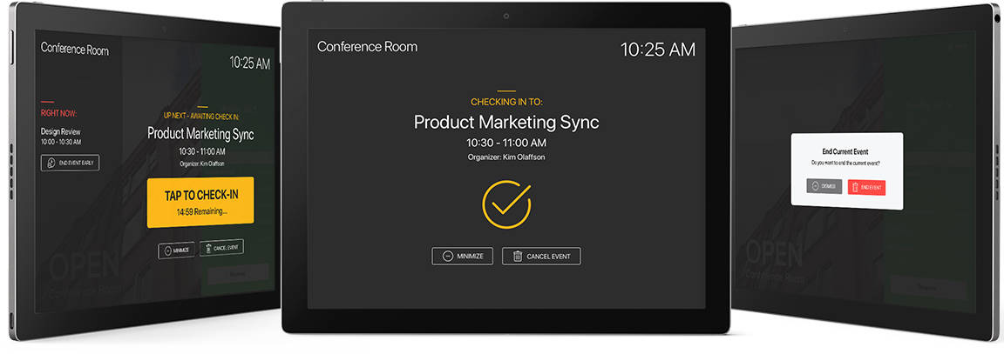Click Product Marketing Sync title on left tablet
This screenshot has height=354, width=1004.
coord(200,134)
